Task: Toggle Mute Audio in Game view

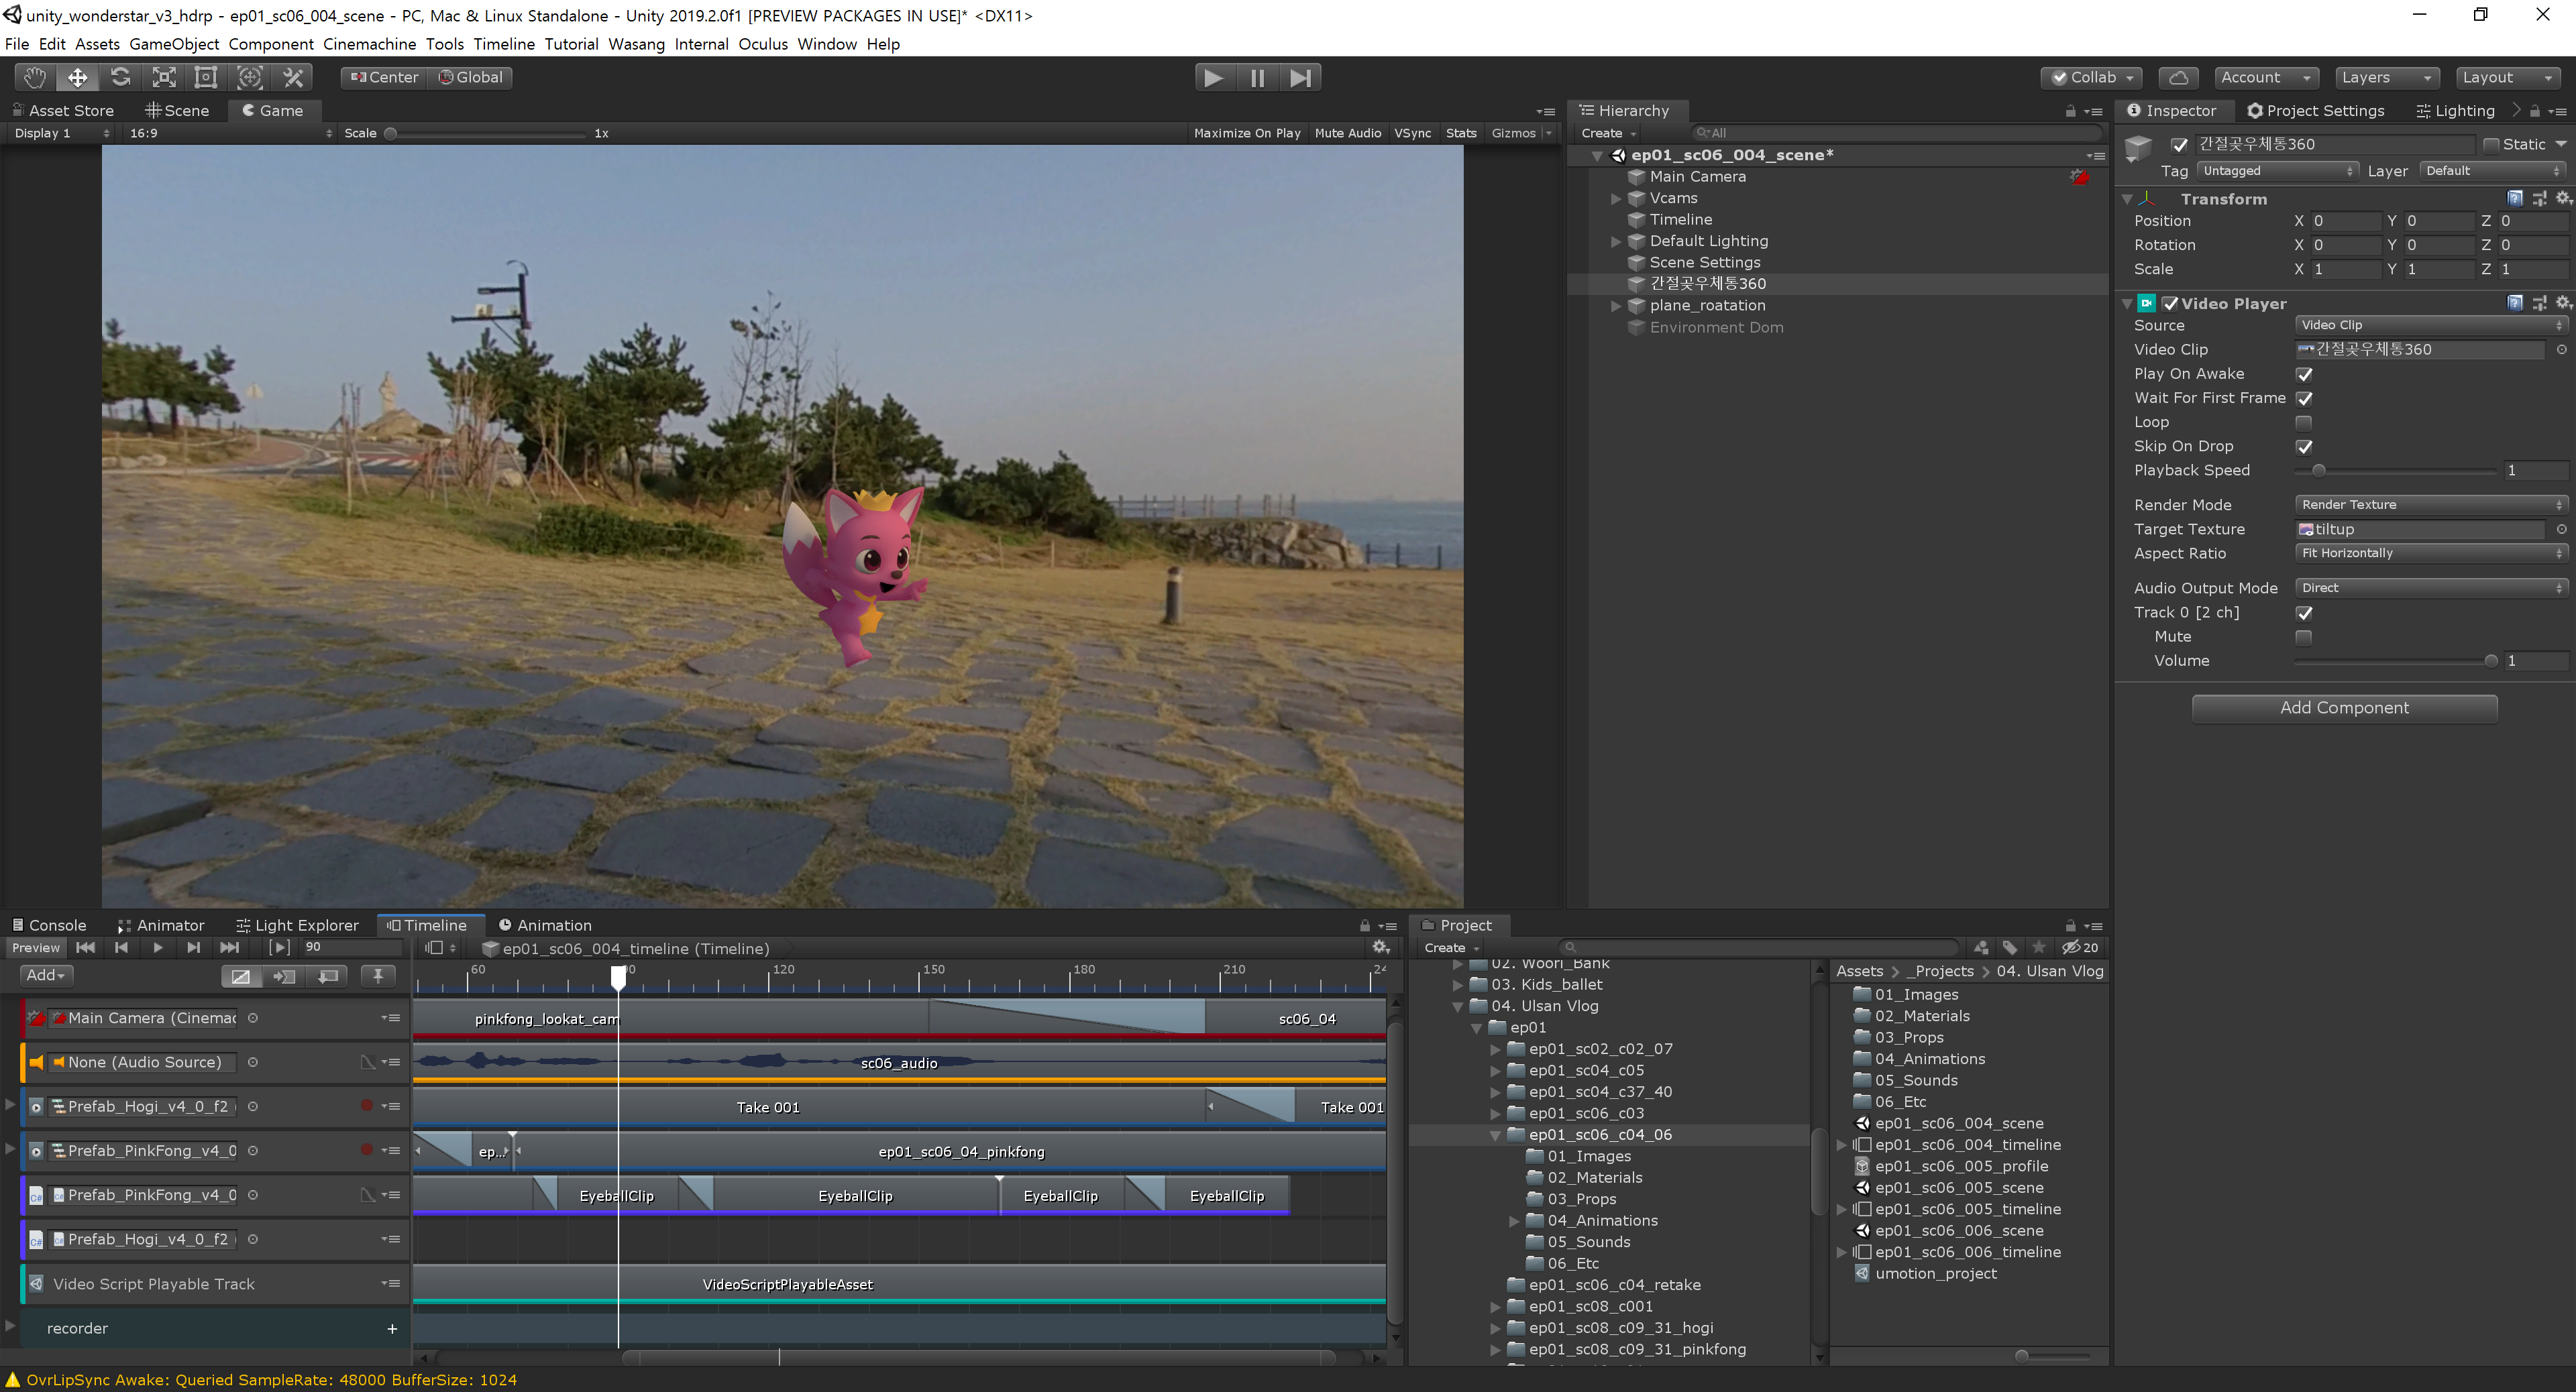Action: [1347, 133]
